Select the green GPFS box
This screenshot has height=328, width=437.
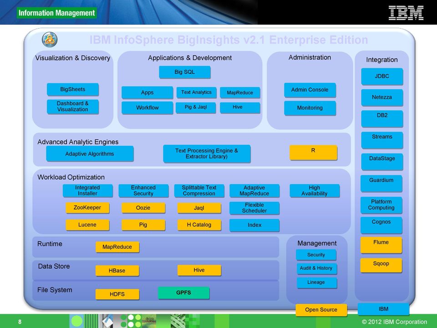point(183,292)
